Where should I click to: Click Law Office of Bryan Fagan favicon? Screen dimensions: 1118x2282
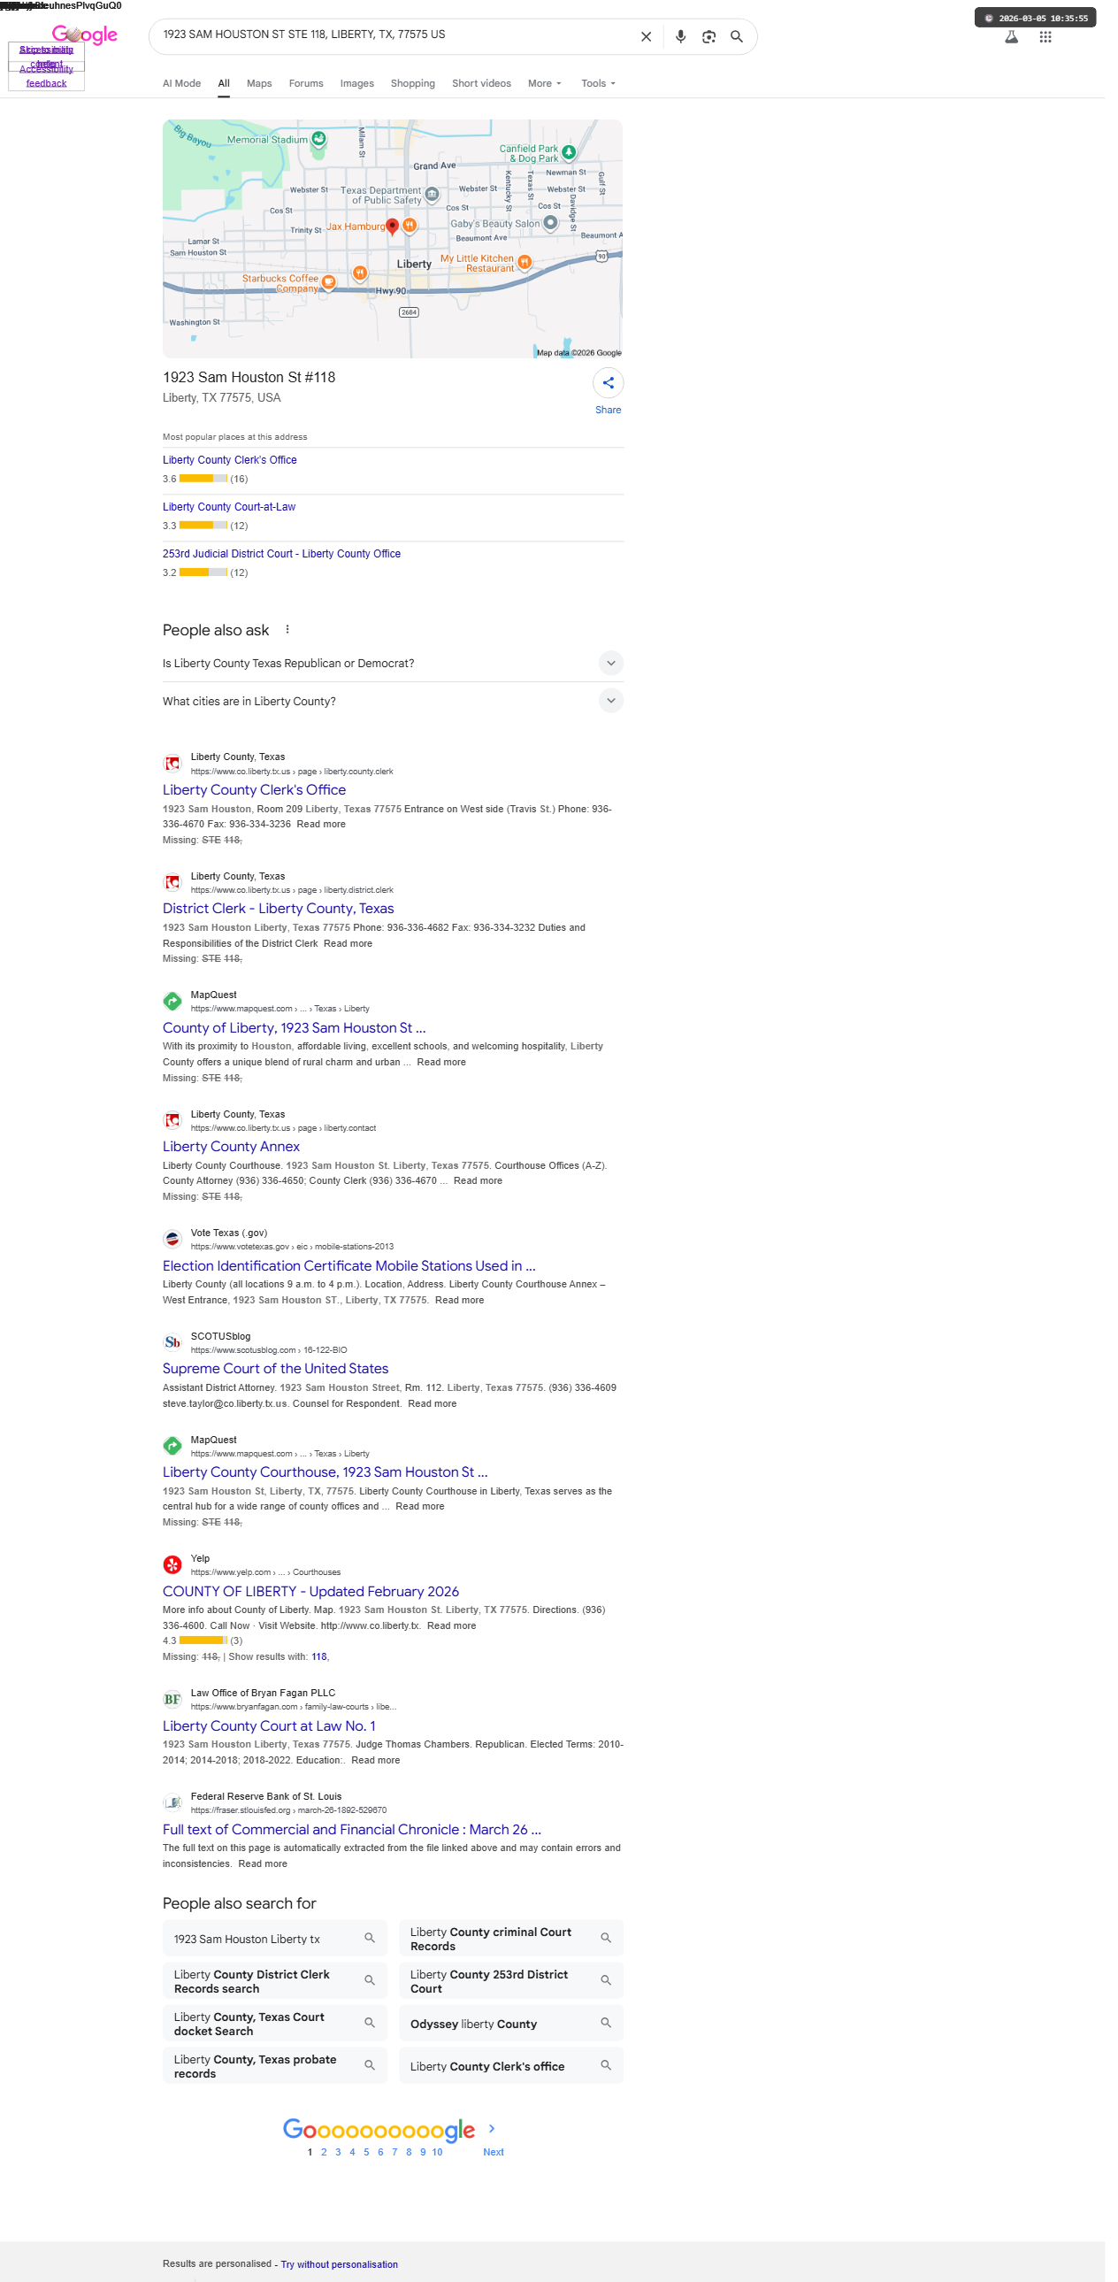[172, 1698]
